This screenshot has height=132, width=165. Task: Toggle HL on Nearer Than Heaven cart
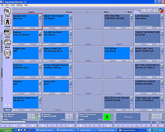pos(71,22)
